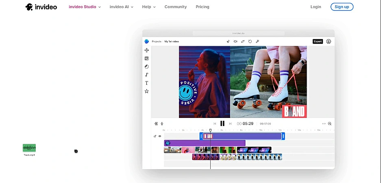Open the stickers shape sidebar icon
This screenshot has height=183, width=381.
tap(146, 67)
